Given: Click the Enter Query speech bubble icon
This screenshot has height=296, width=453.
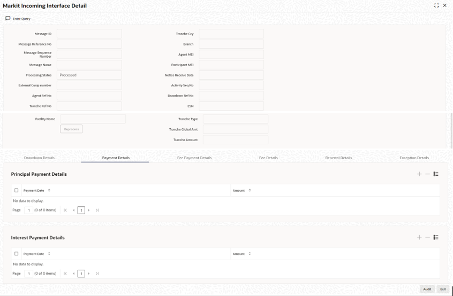Looking at the screenshot, I should (8, 19).
